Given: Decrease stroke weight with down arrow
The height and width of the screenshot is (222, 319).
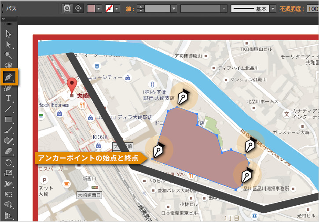Looking at the screenshot, I should pyautogui.click(x=140, y=11).
